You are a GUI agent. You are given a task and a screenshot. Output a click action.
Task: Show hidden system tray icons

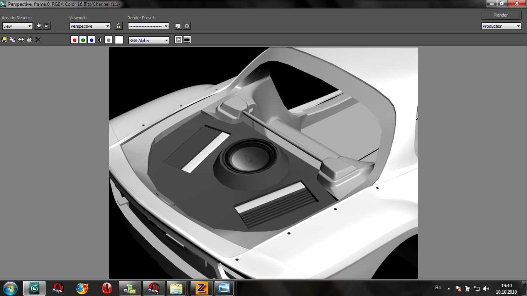tap(449, 288)
